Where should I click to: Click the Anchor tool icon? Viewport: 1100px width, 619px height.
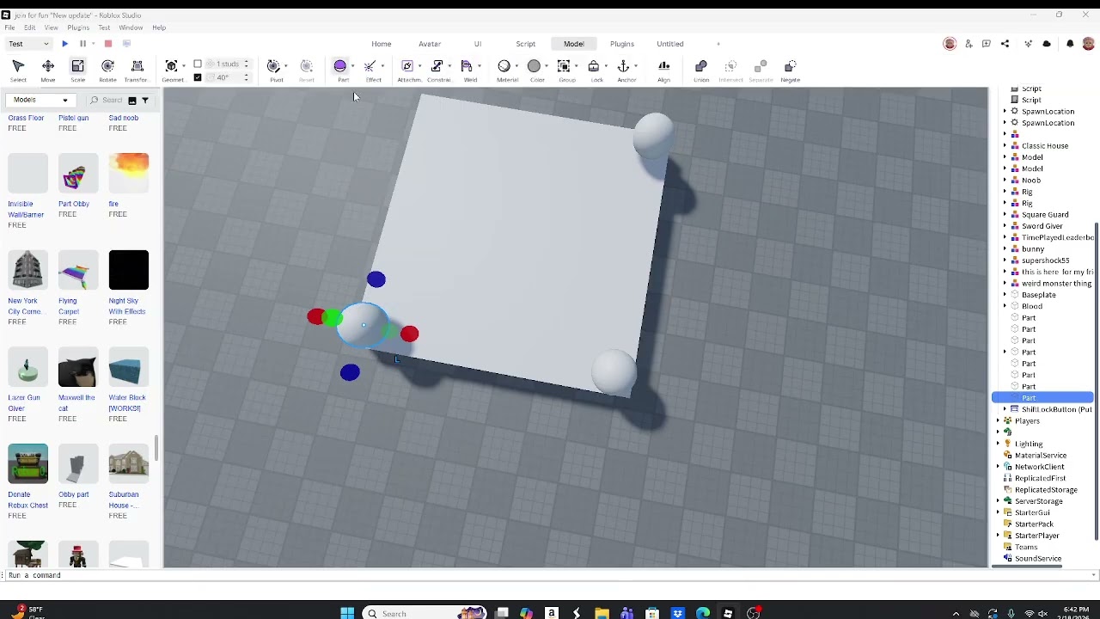tap(623, 66)
